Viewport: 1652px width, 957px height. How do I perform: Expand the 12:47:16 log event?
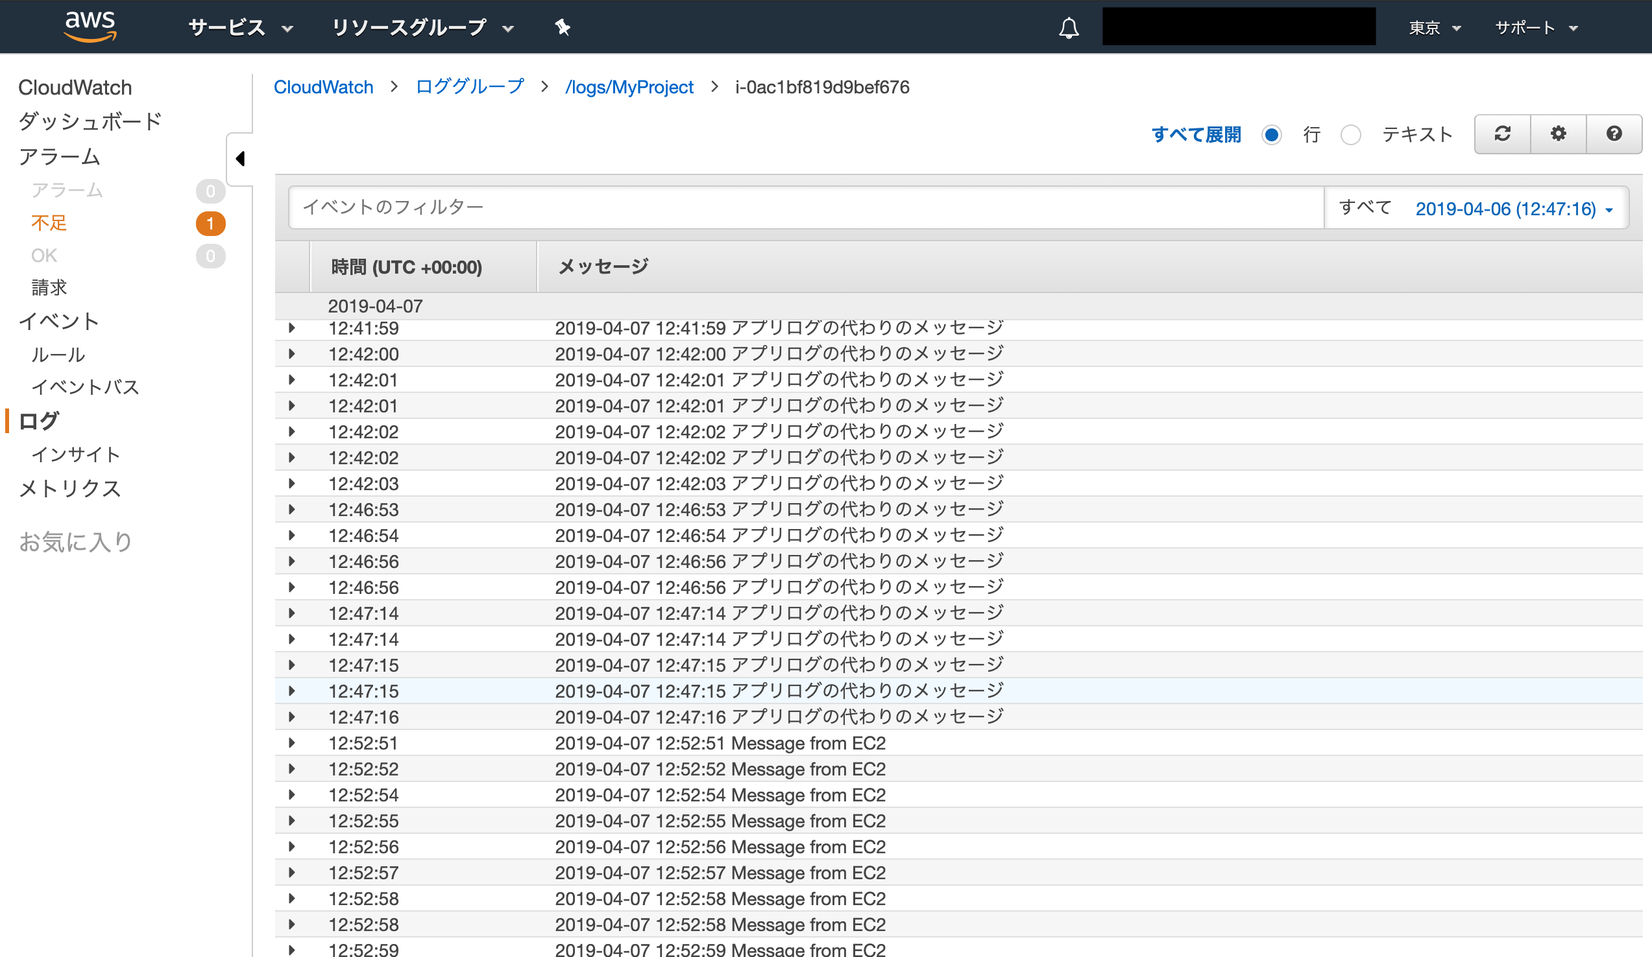pos(292,716)
